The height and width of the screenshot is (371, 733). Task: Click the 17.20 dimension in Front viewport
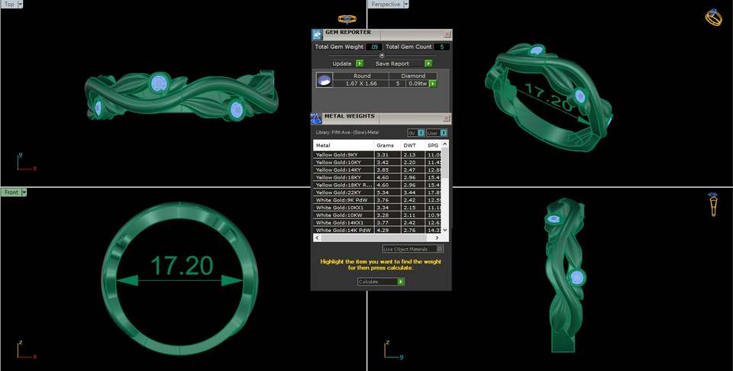182,266
